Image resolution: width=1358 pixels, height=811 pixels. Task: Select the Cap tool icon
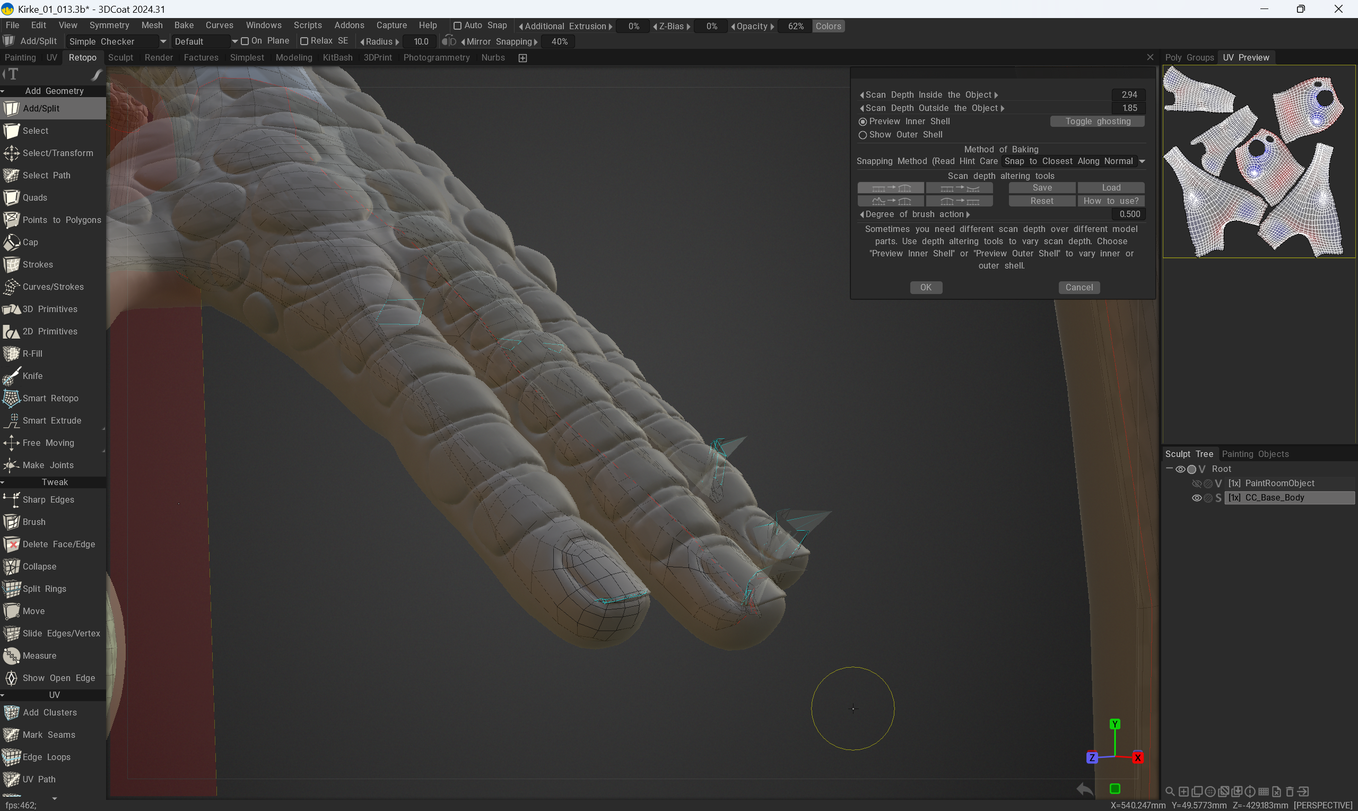(x=12, y=242)
